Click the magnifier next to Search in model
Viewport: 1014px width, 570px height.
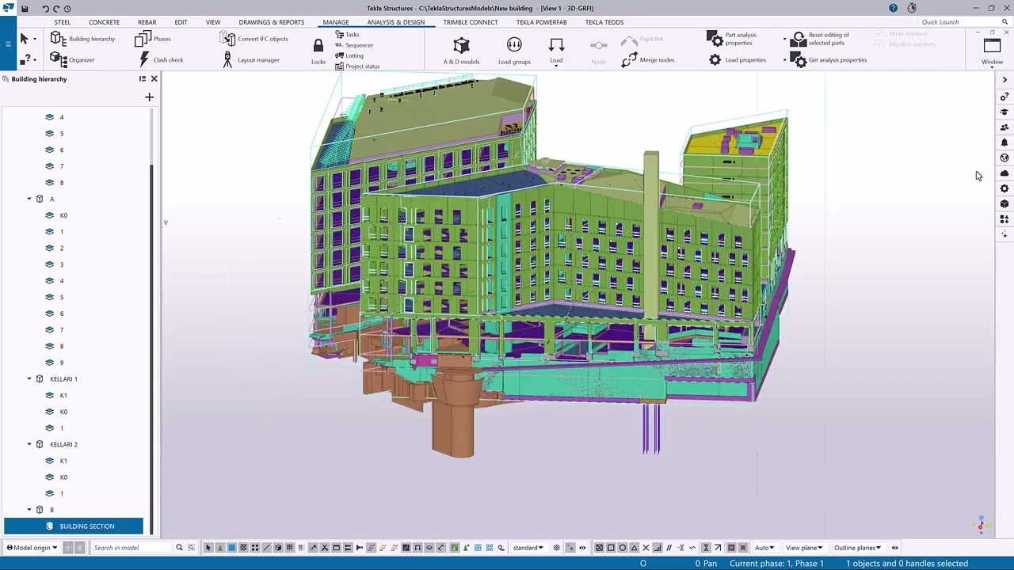tap(179, 547)
